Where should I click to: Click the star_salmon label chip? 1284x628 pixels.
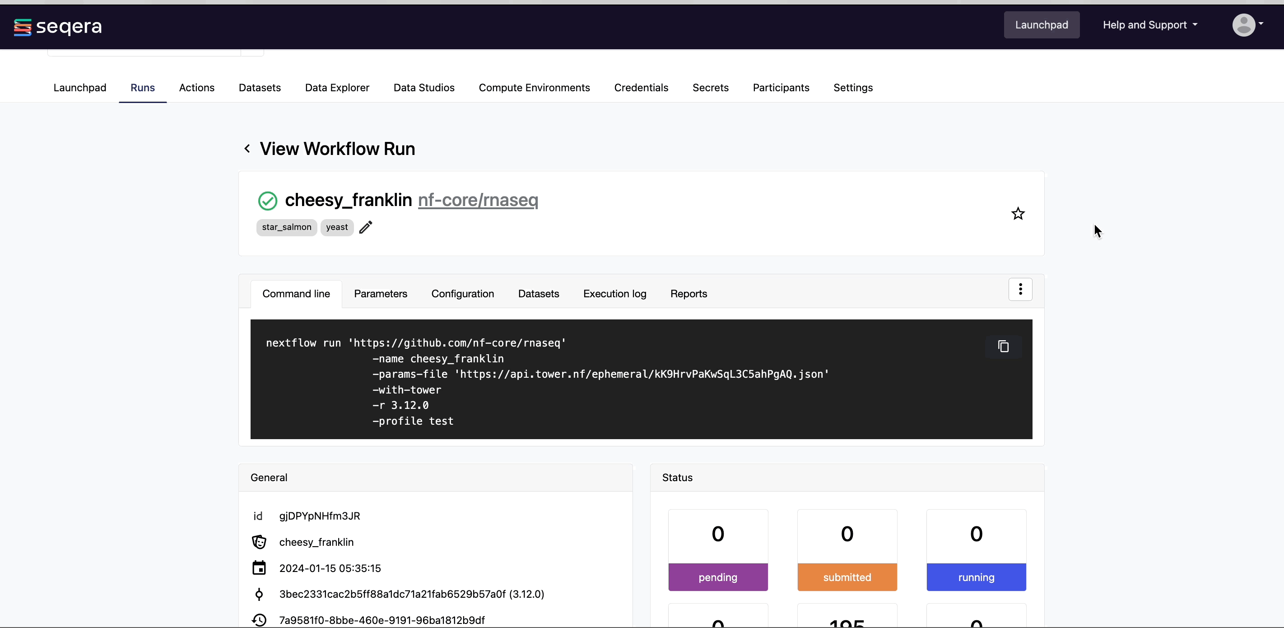point(287,227)
